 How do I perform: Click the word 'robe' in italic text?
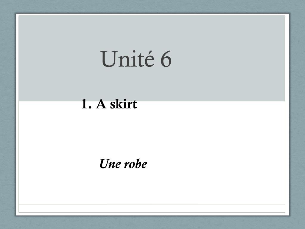[x=136, y=164]
